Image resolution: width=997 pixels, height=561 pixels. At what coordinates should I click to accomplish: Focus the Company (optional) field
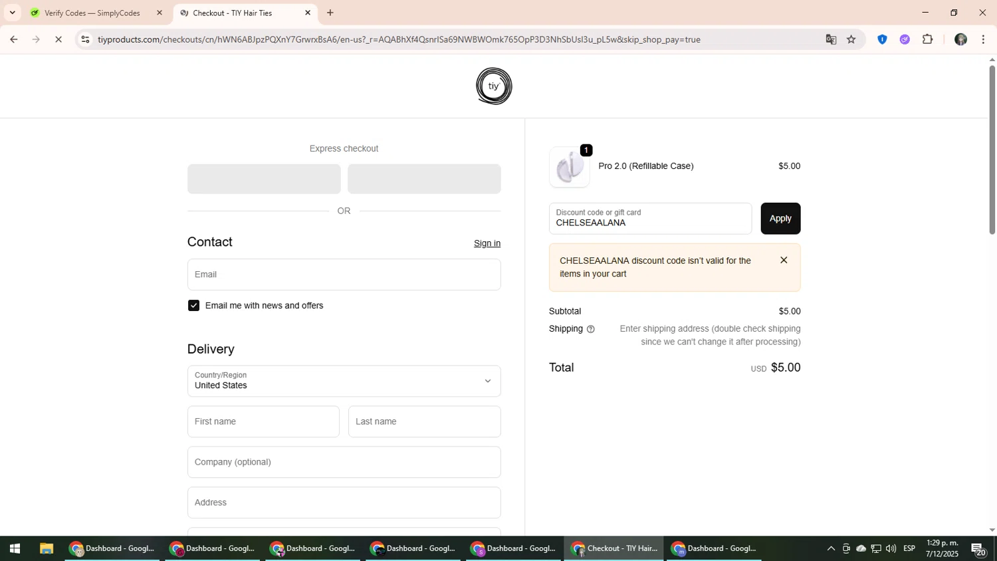(344, 462)
